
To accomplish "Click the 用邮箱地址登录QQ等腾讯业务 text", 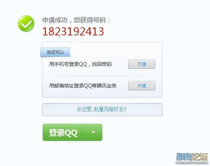I will 83,86.
